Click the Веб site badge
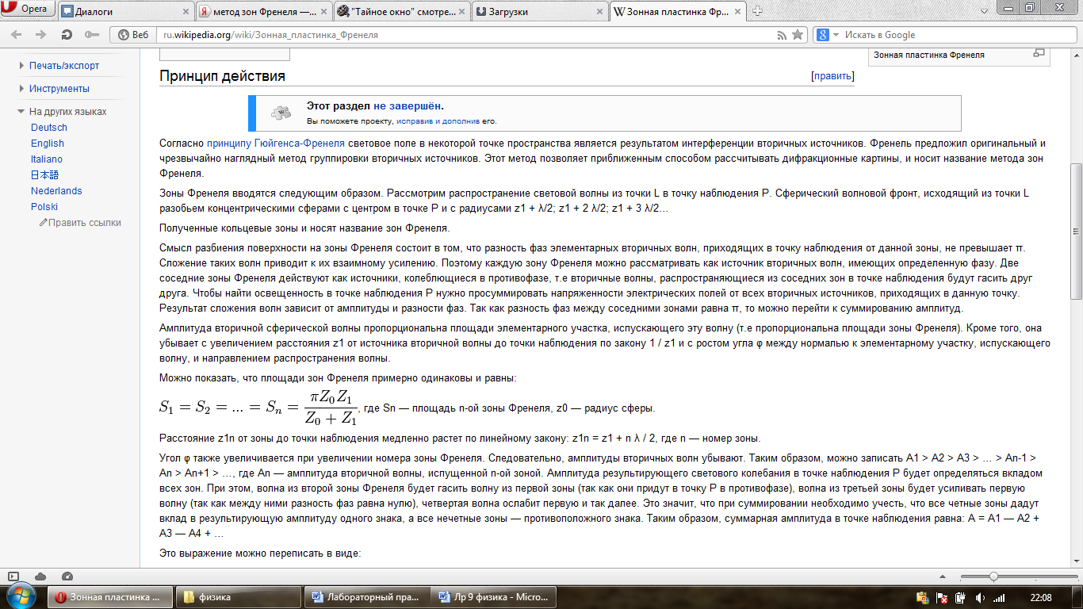1083x609 pixels. tap(133, 35)
